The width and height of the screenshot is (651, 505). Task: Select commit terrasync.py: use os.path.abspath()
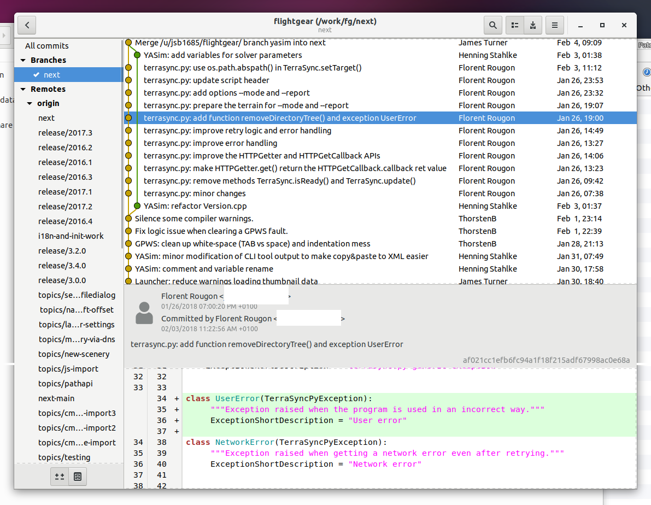coord(380,68)
